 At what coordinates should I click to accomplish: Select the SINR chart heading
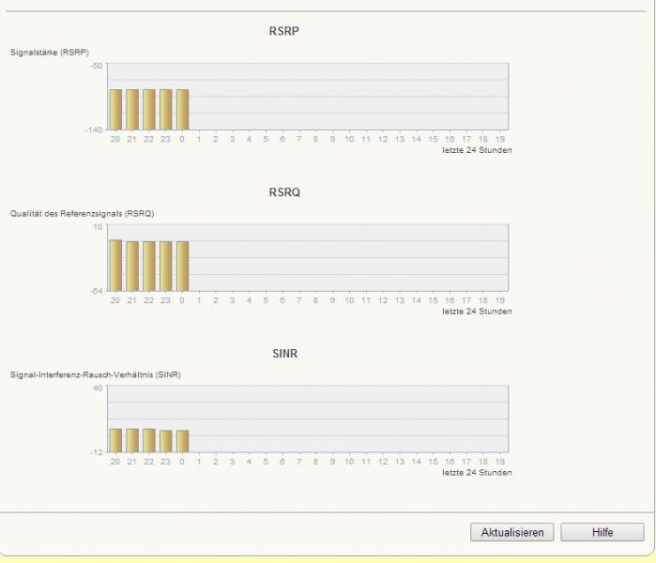point(285,354)
